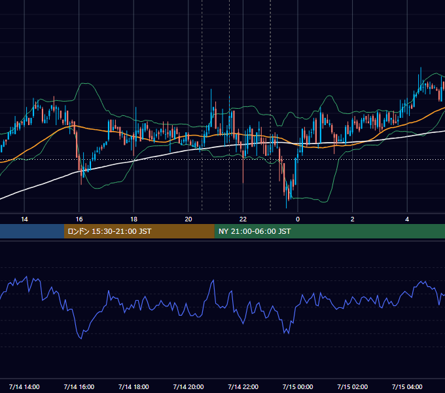Click the 7/15 04:00 date label

tap(407, 386)
